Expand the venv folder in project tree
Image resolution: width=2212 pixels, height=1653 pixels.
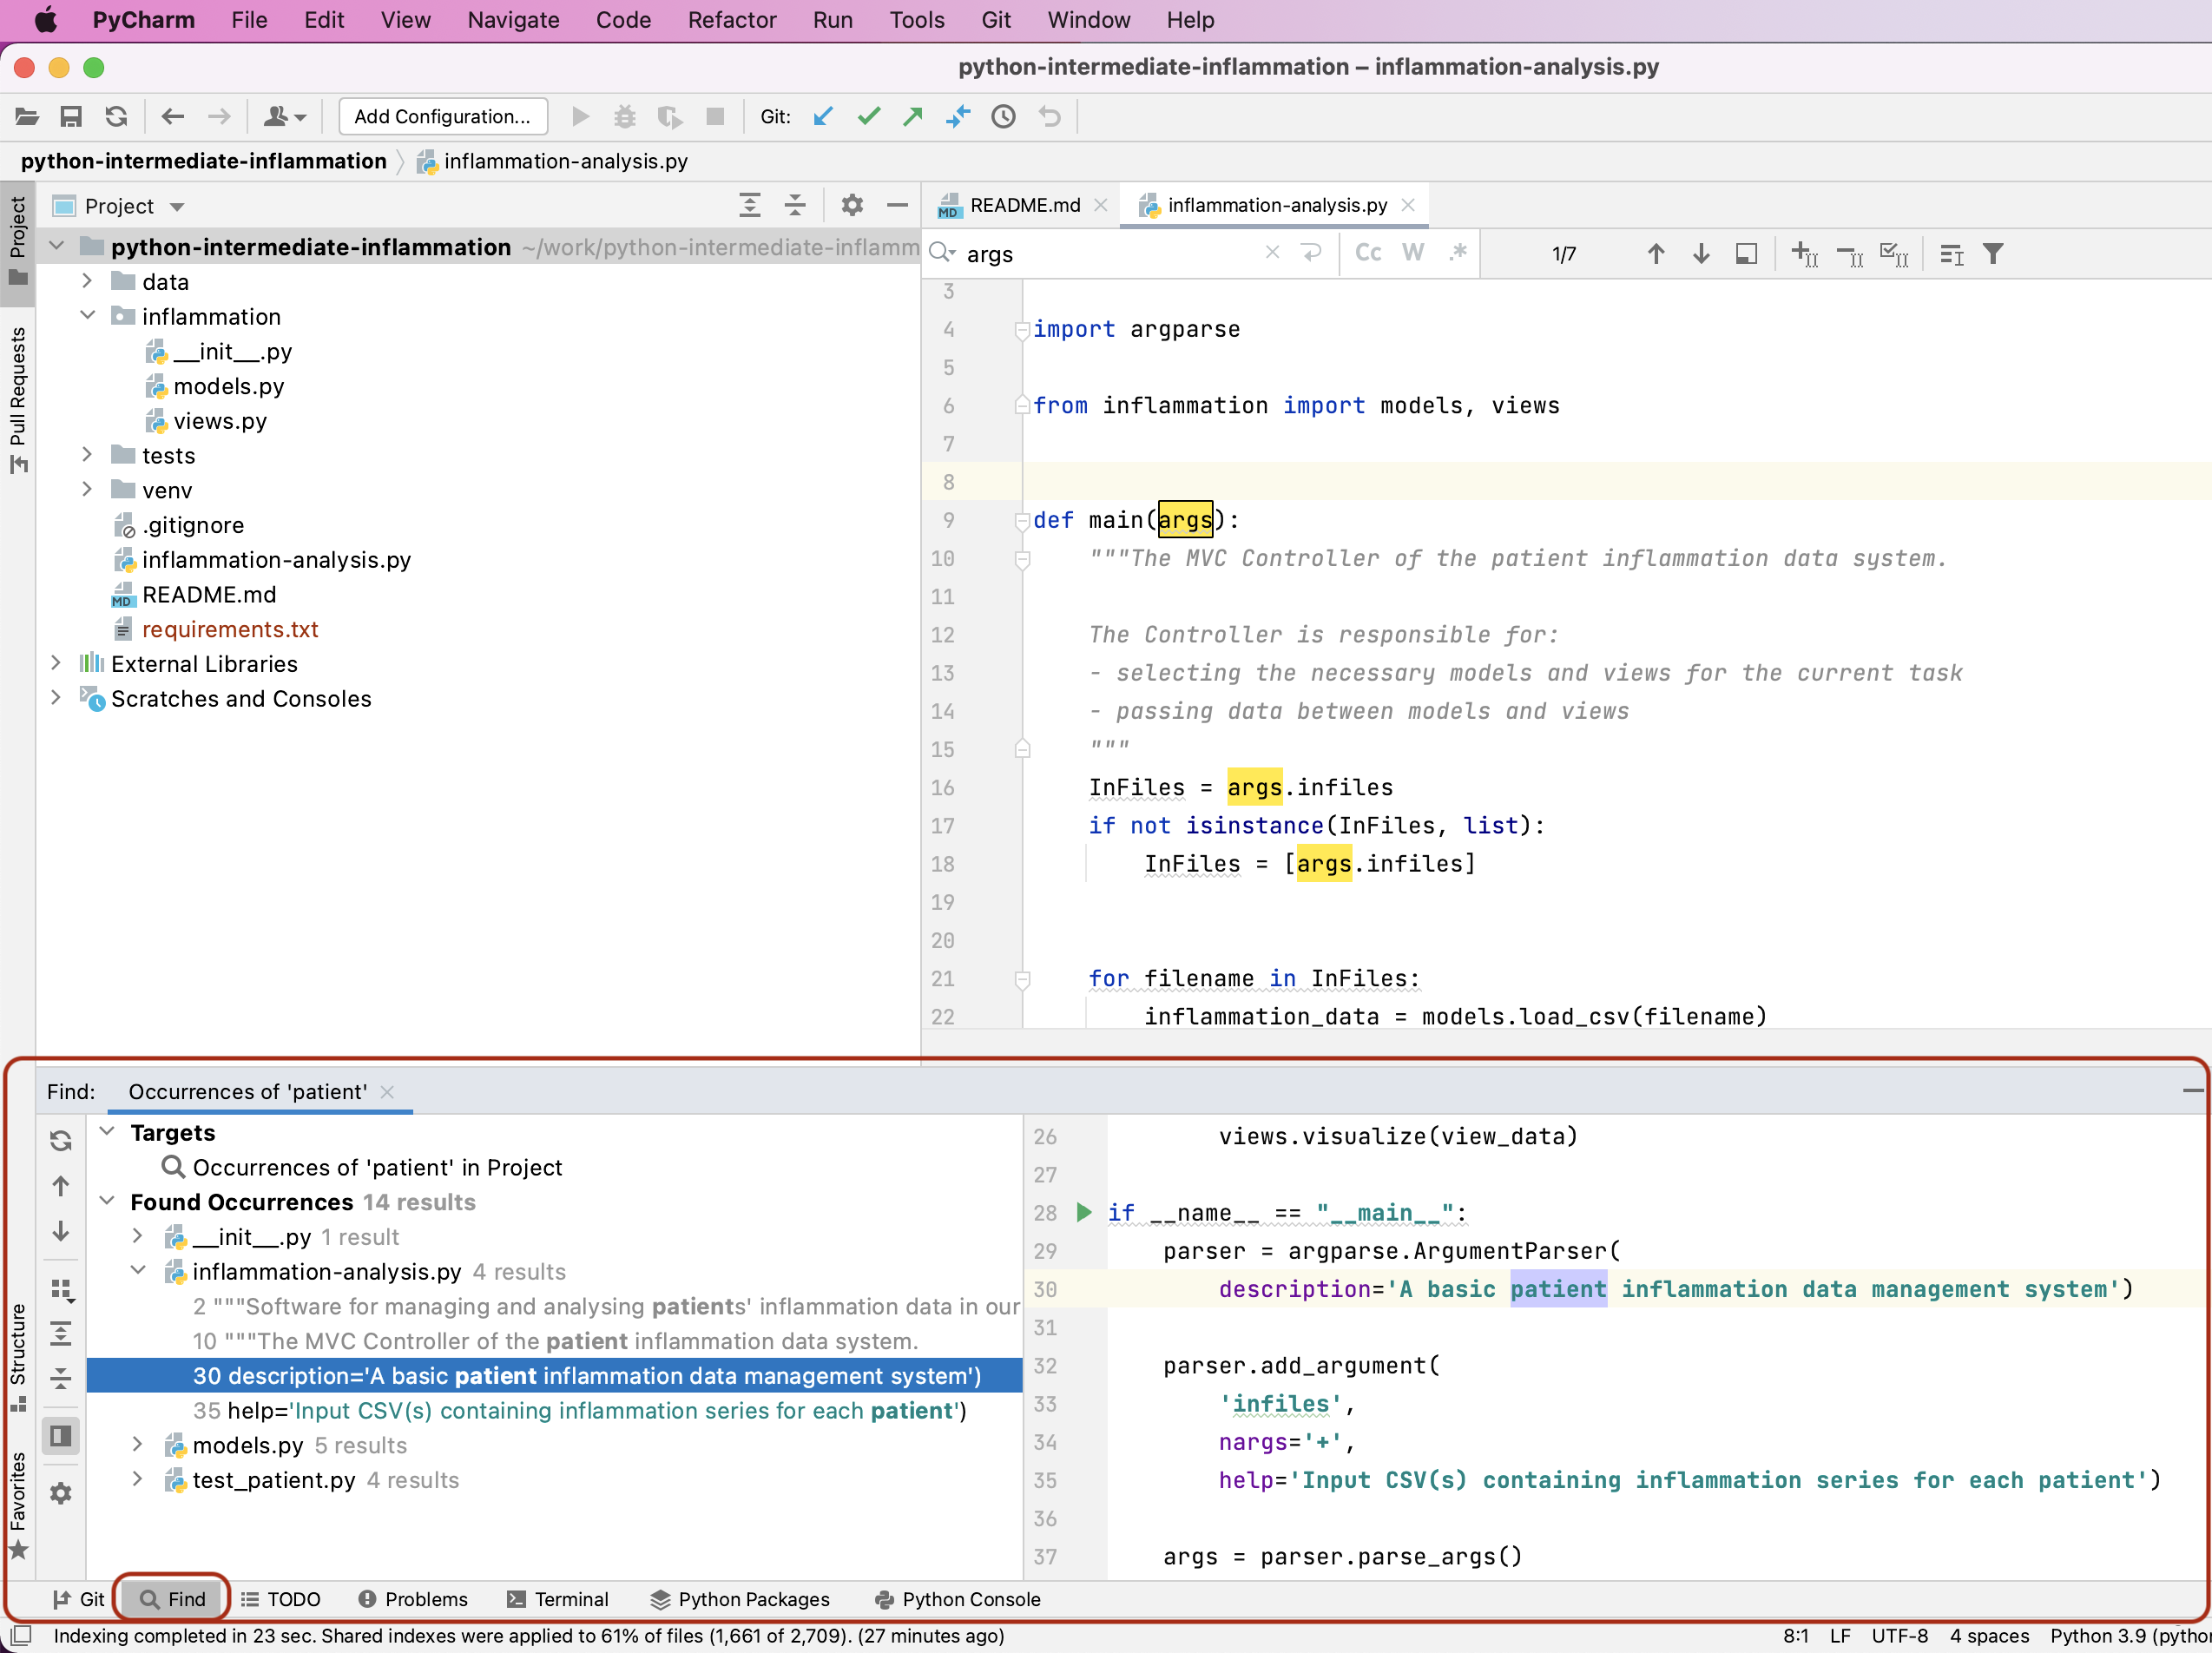(x=85, y=490)
